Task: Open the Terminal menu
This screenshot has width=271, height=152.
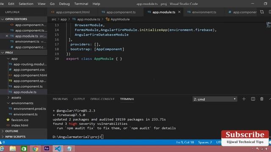Action: click(81, 4)
